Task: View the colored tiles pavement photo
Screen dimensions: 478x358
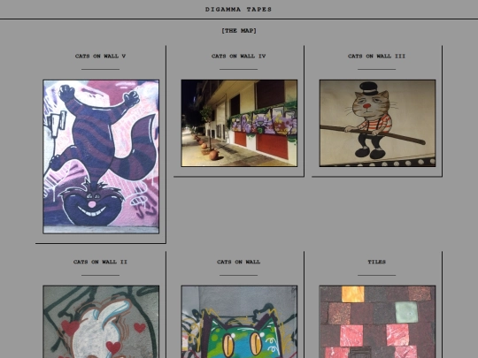Action: tap(377, 322)
